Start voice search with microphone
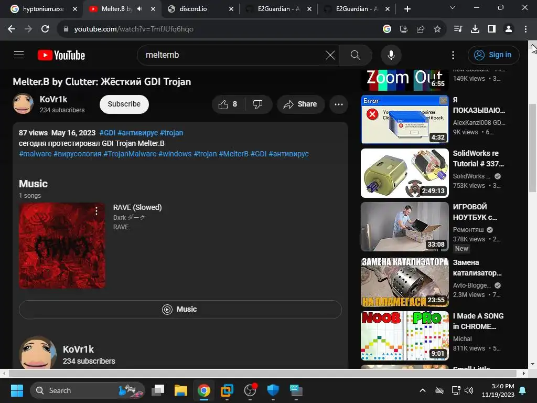This screenshot has width=537, height=403. click(x=391, y=55)
